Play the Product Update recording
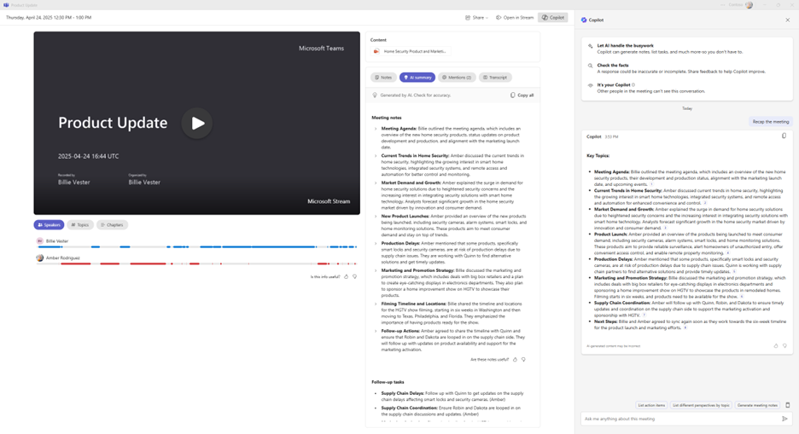Viewport: 799px width, 434px height. pyautogui.click(x=196, y=123)
